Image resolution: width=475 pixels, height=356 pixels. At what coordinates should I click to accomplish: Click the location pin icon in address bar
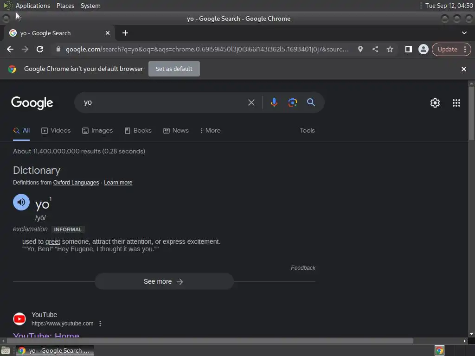(360, 49)
